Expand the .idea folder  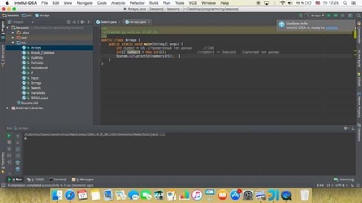pos(13,33)
